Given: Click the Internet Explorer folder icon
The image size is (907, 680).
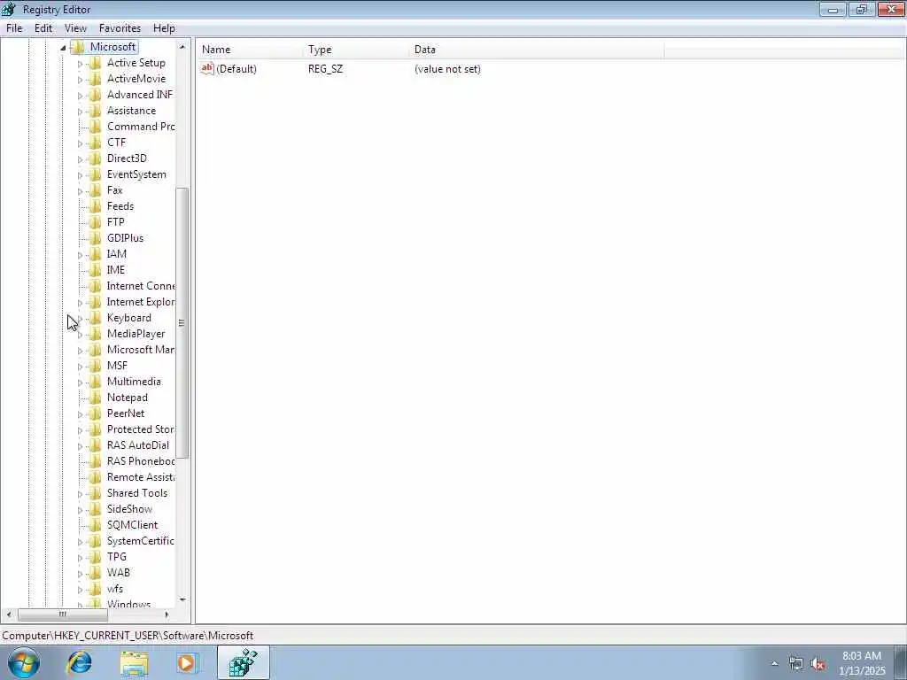Looking at the screenshot, I should tap(96, 302).
